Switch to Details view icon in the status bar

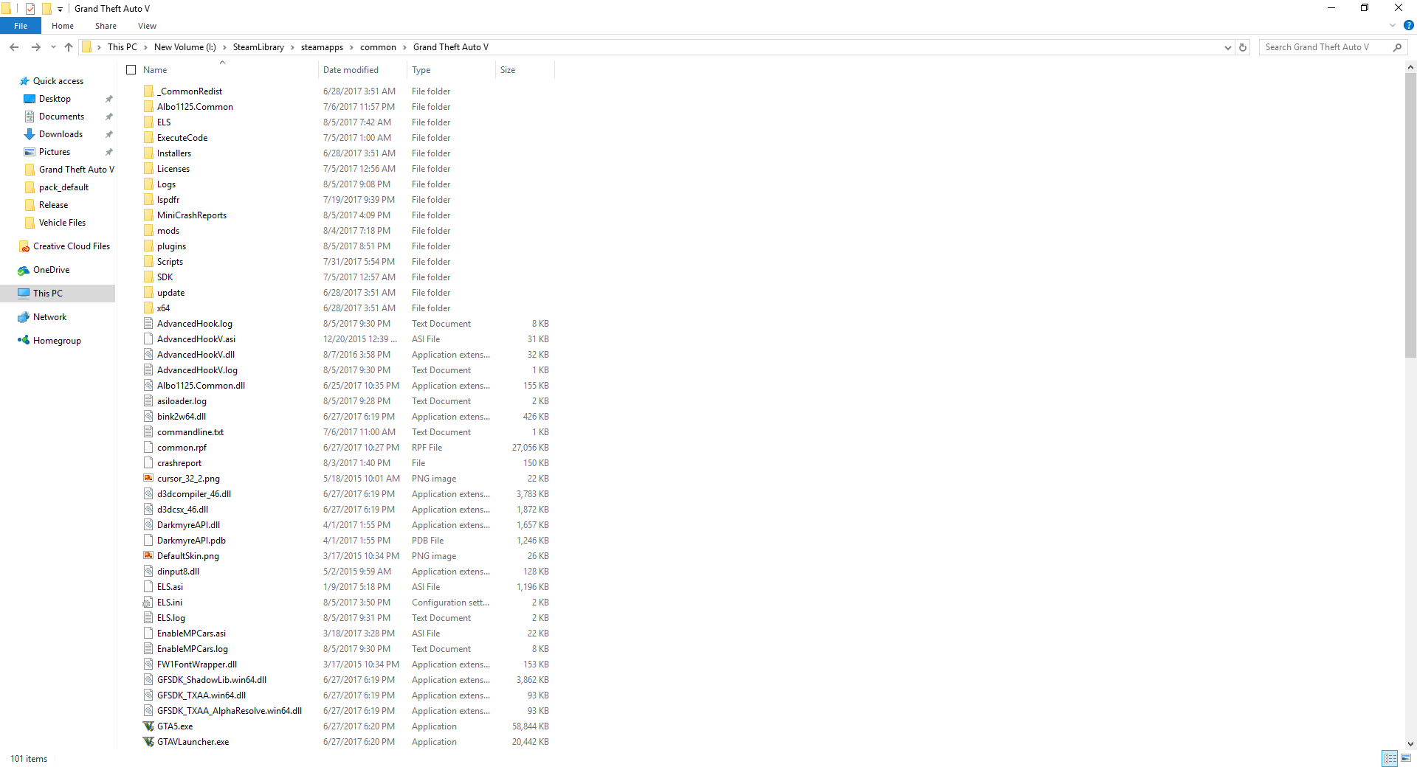pos(1390,758)
